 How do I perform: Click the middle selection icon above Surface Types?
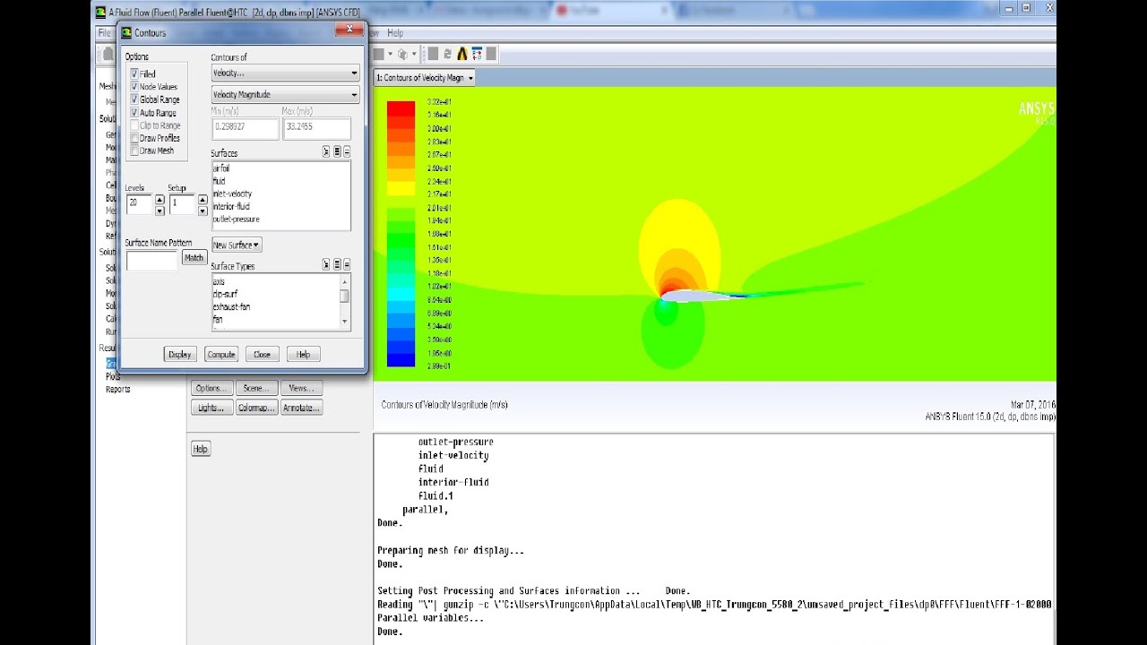[x=336, y=264]
